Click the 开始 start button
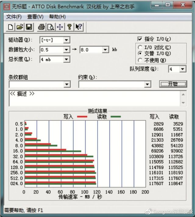 (x=173, y=84)
